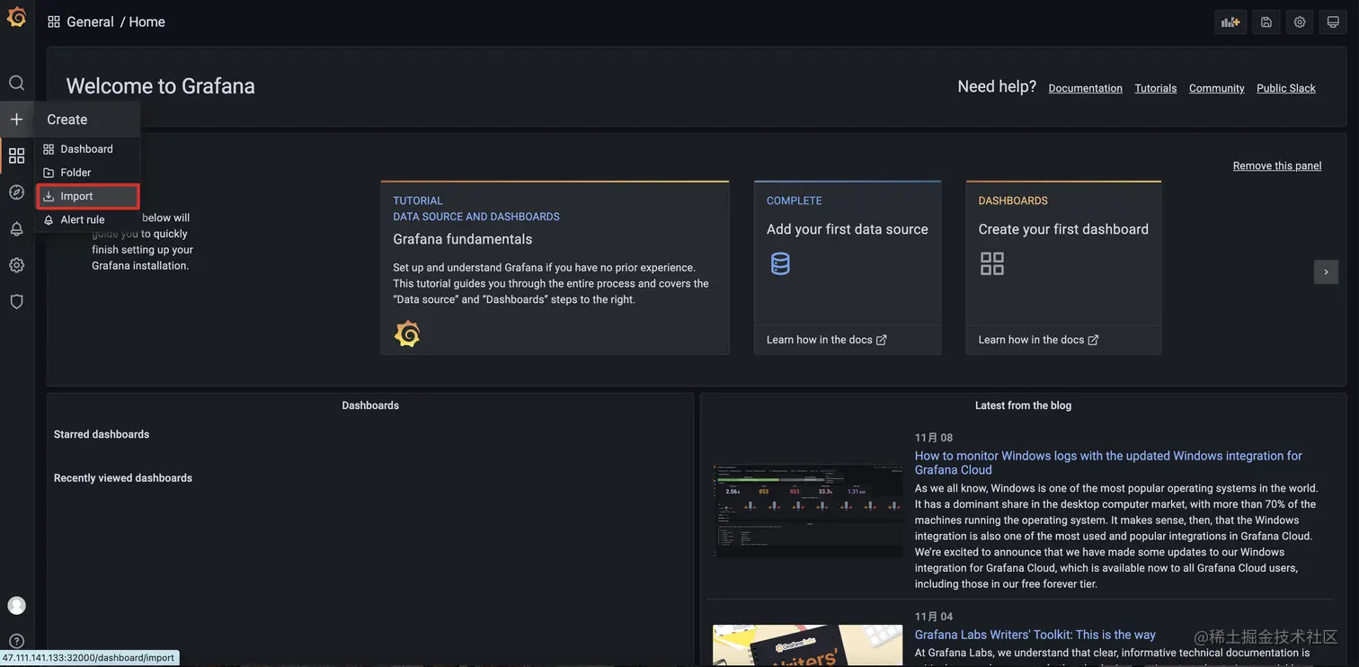Click the Windows integration blog thumbnail
Viewport: 1359px width, 667px height.
pos(807,510)
